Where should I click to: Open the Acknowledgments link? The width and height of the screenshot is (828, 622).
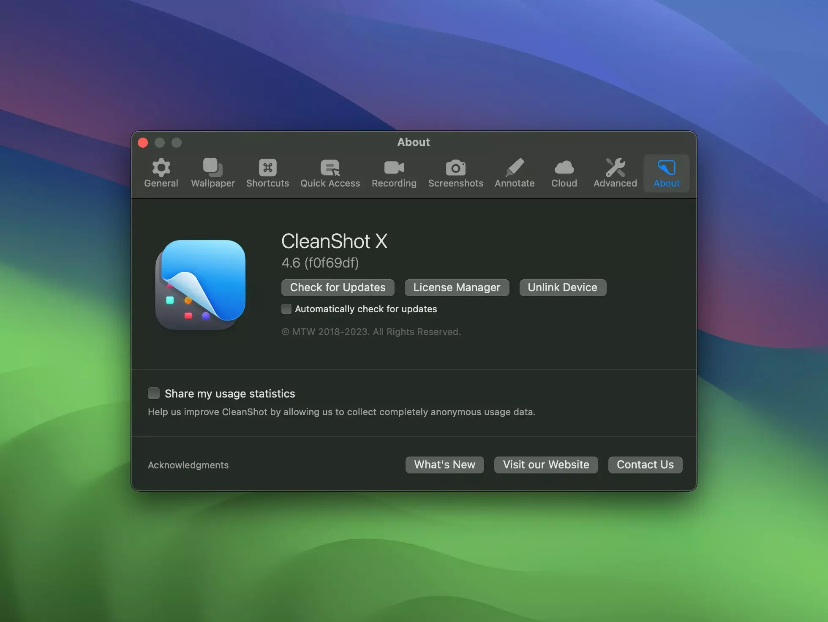click(x=188, y=465)
